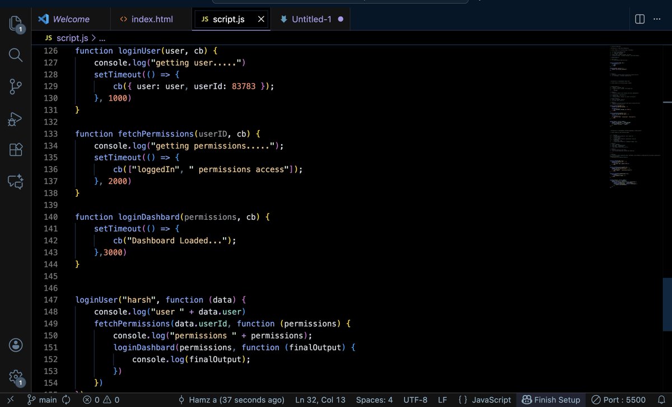The image size is (672, 407).
Task: Click the fetchPermissions function name on line 133
Action: (x=156, y=133)
